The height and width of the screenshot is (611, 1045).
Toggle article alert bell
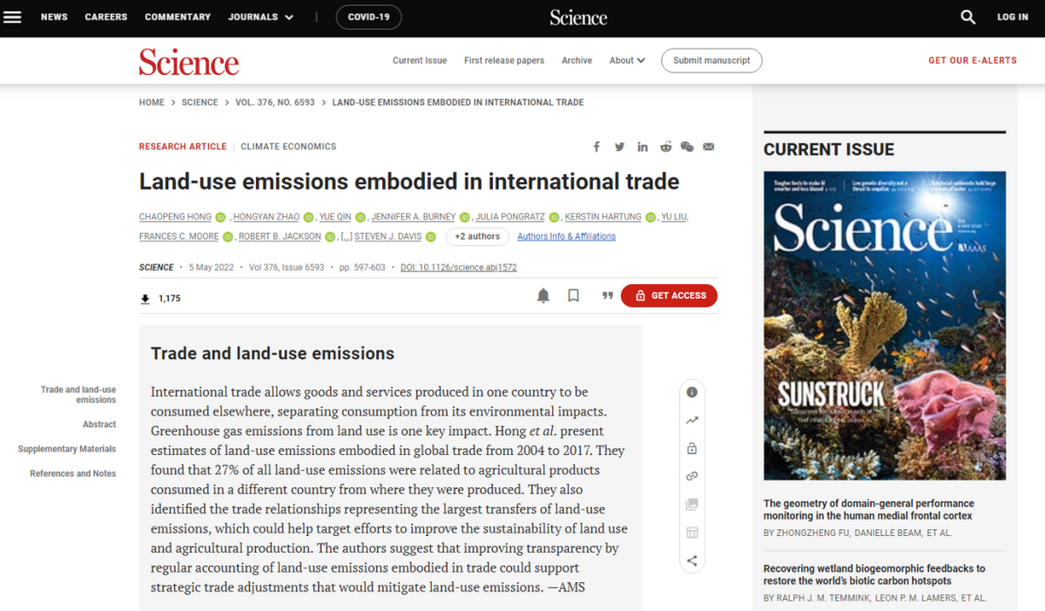coord(543,295)
